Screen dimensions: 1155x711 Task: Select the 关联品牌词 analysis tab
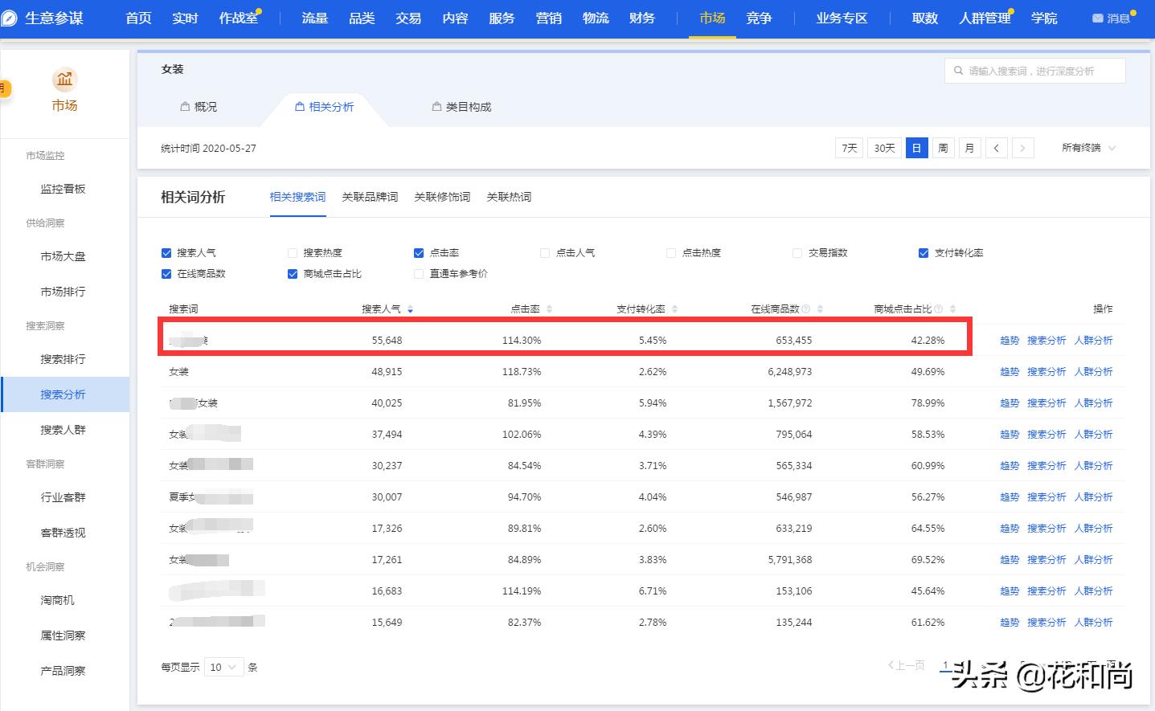[x=369, y=197]
